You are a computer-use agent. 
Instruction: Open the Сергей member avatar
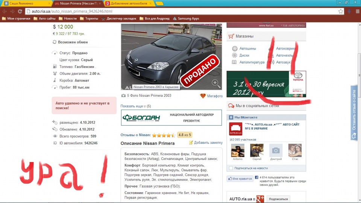(257, 150)
